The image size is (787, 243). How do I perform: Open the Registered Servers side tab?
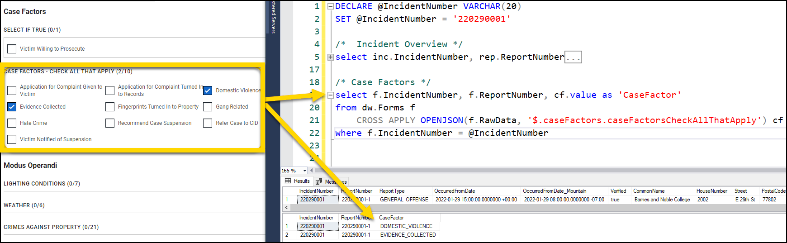pos(273,17)
